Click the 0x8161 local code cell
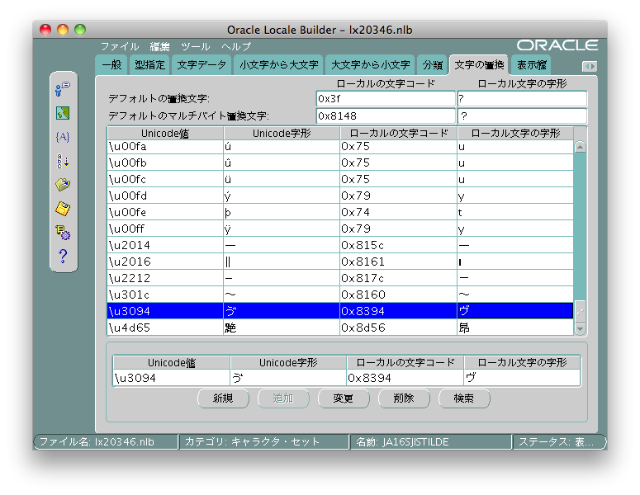The width and height of the screenshot is (640, 495). (398, 262)
